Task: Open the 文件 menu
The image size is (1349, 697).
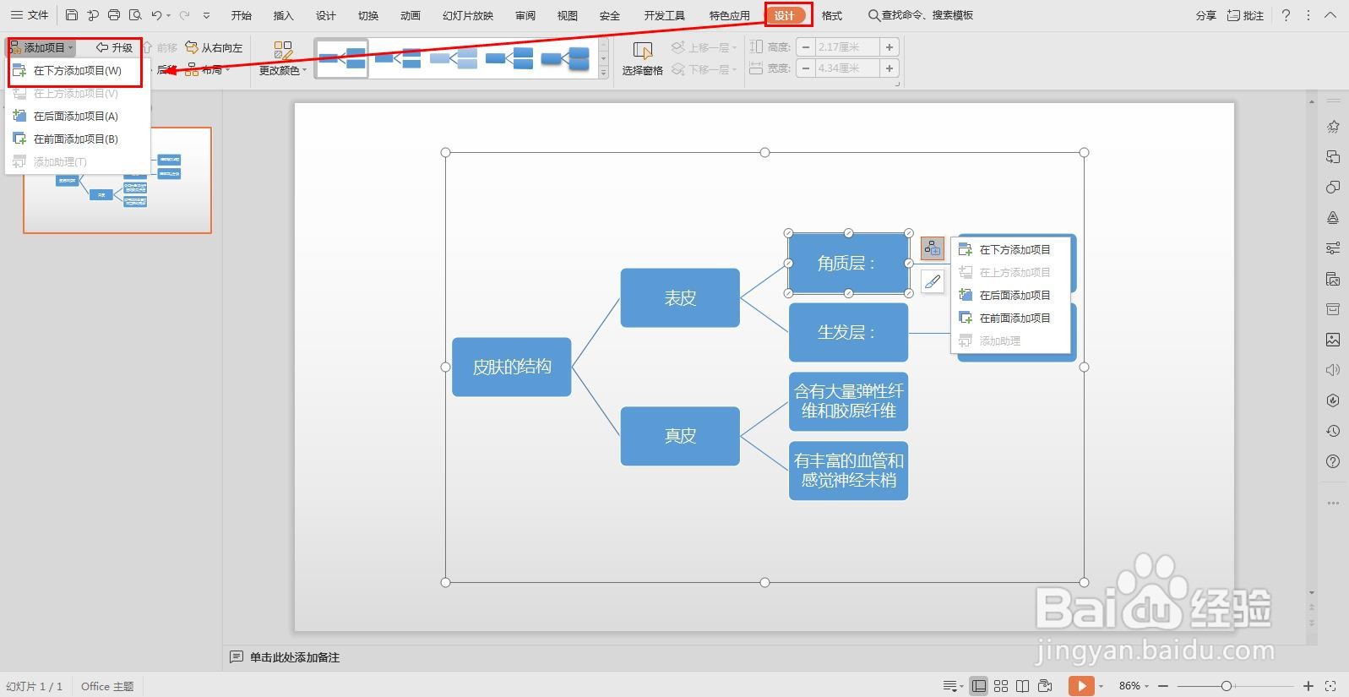Action: [30, 15]
